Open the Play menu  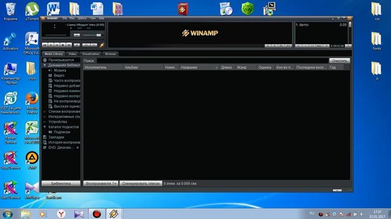pos(72,18)
